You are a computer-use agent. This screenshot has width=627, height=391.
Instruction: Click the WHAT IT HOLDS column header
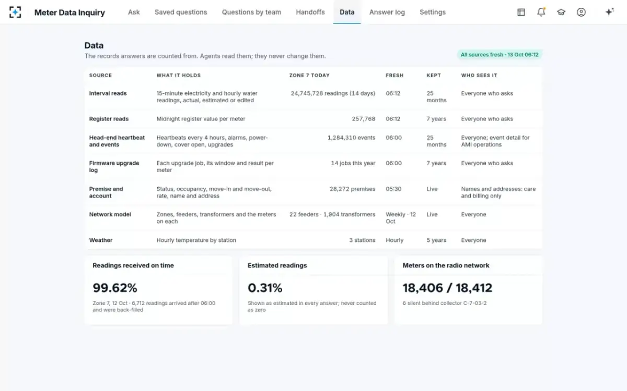pos(179,75)
